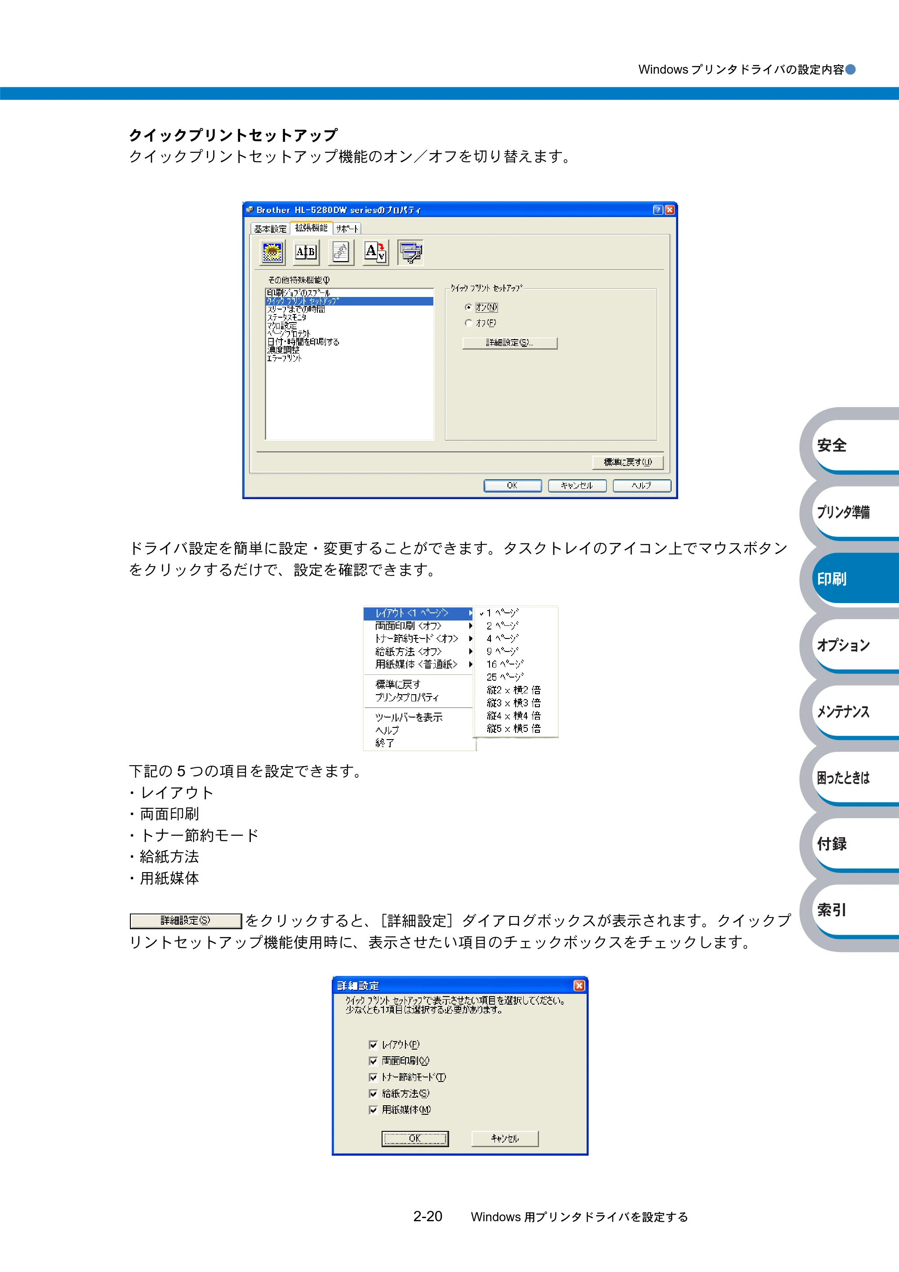The image size is (899, 1272).
Task: Select クイックプリントセットアップ list item
Action: [x=349, y=301]
